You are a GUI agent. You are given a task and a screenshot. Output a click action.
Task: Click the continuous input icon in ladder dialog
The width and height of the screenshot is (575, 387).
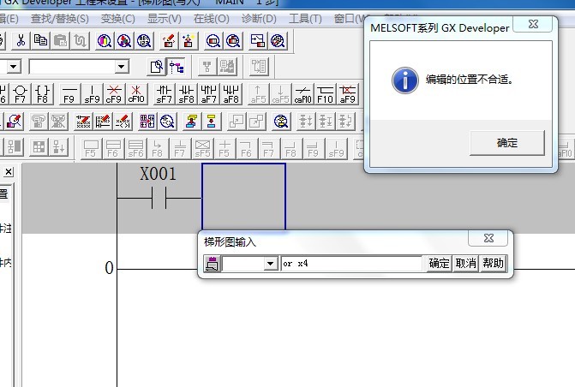tap(212, 264)
